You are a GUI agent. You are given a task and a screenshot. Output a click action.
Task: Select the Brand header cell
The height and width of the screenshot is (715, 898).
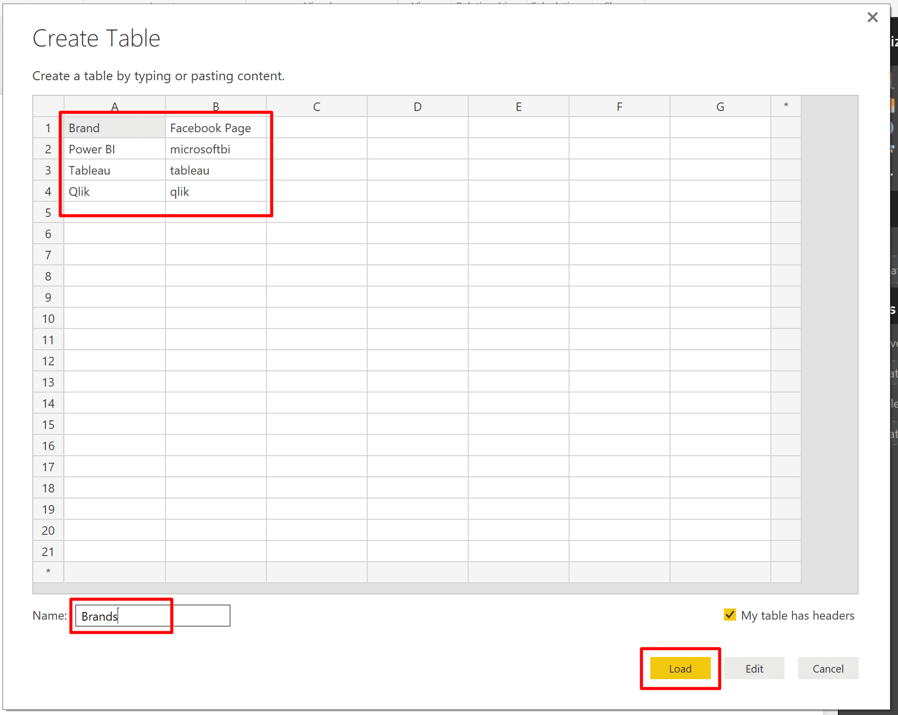[x=115, y=128]
